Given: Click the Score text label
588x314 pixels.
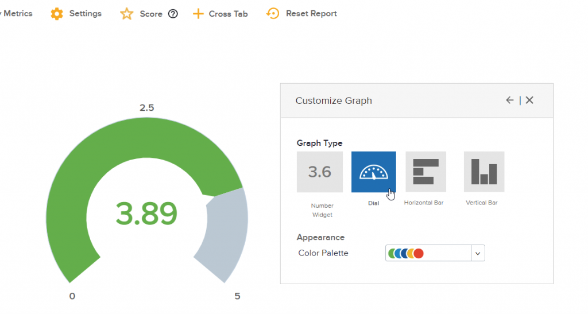Looking at the screenshot, I should (x=151, y=14).
